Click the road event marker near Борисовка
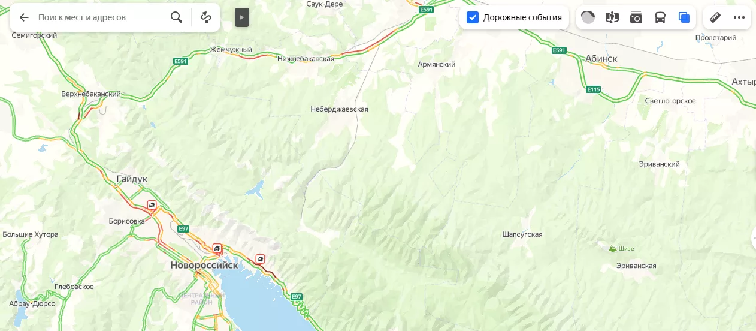 152,205
